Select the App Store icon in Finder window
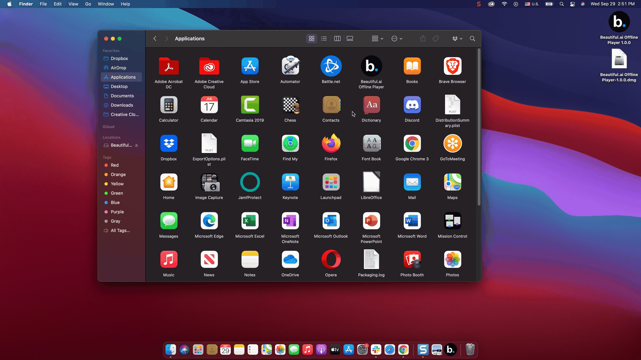 tap(250, 66)
